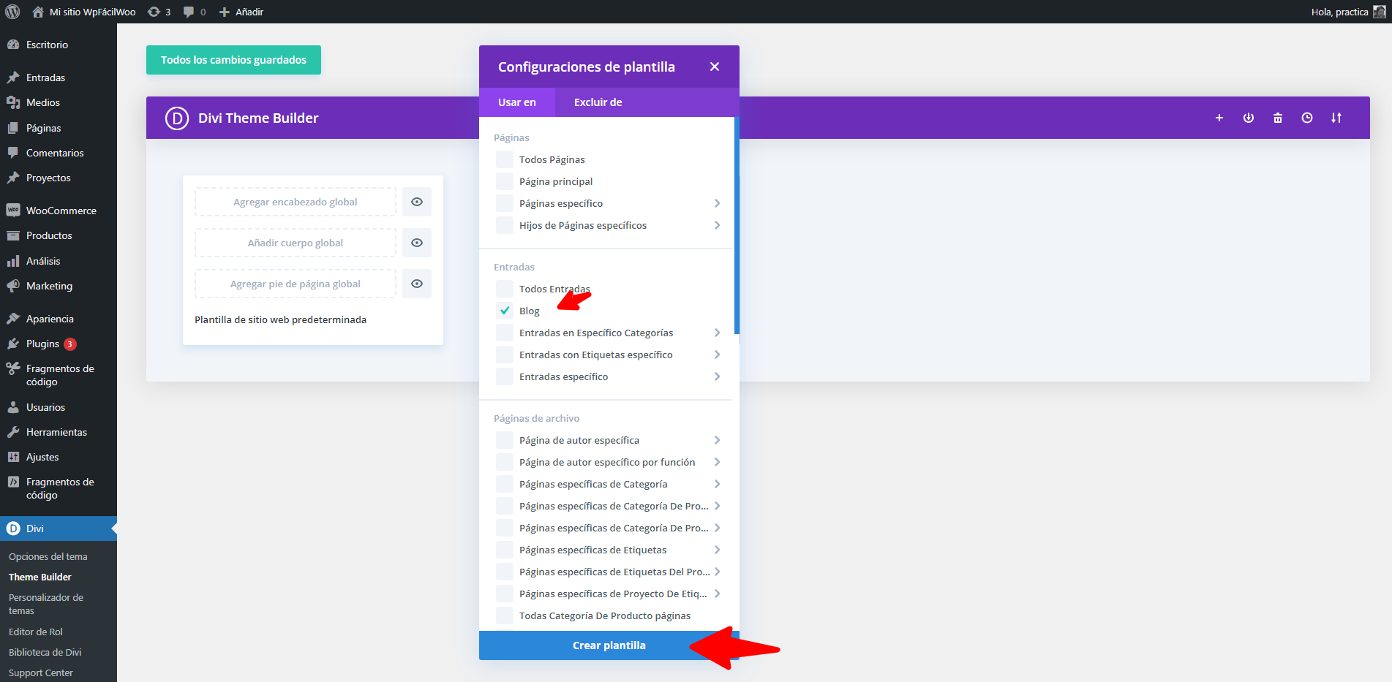This screenshot has width=1392, height=682.
Task: Open Editor de Rol submenu link
Action: pos(36,632)
